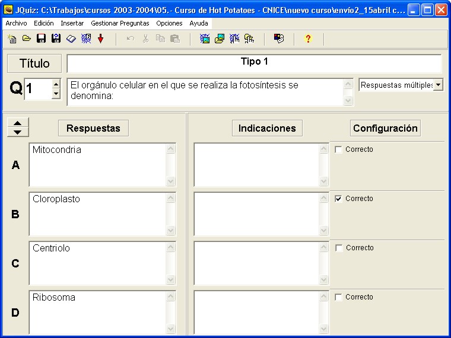
Task: Click the Save As toolbar icon
Action: point(56,39)
